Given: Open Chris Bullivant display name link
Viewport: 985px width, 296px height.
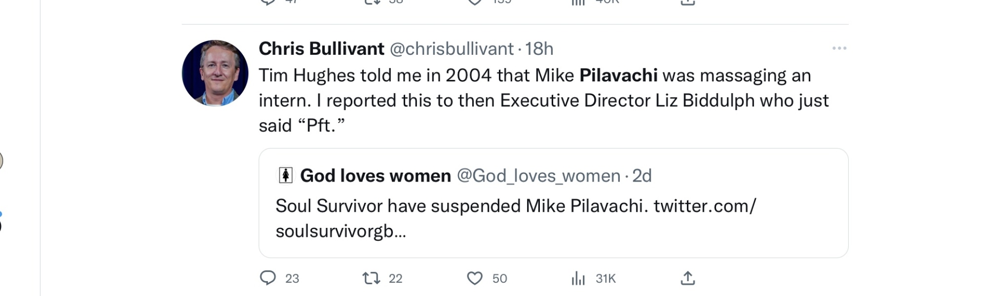Looking at the screenshot, I should coord(321,49).
